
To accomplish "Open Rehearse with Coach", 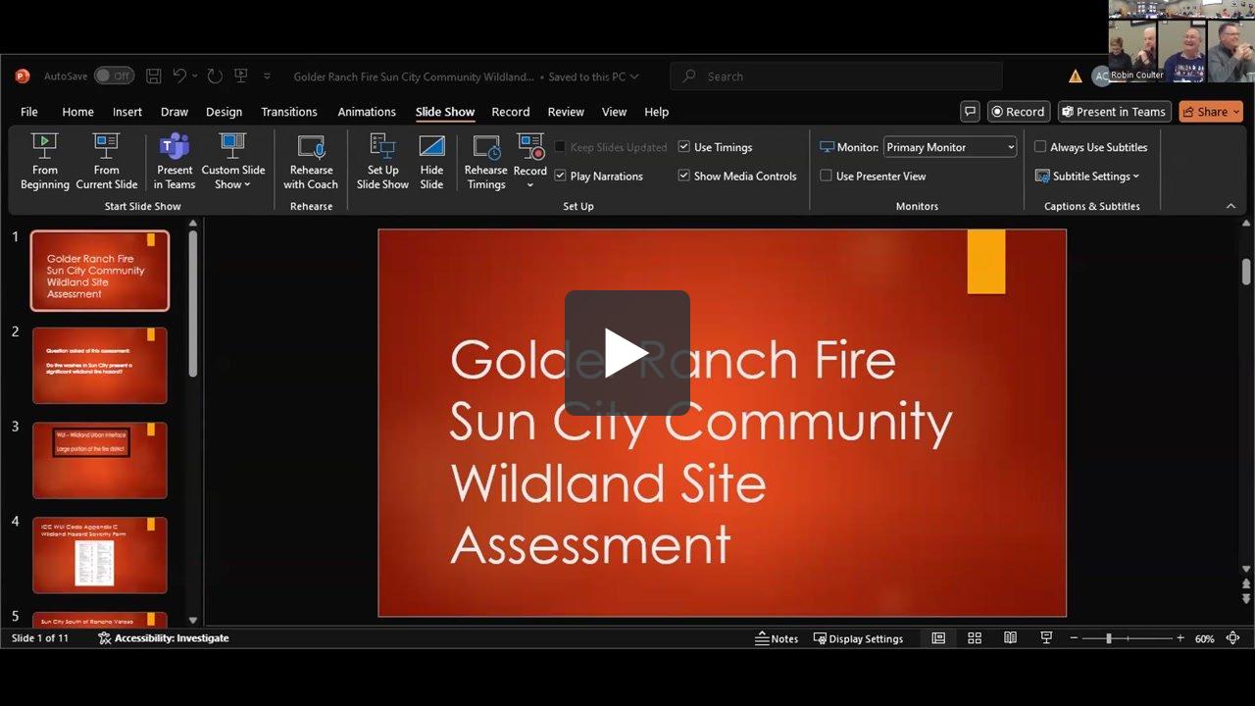I will (311, 162).
